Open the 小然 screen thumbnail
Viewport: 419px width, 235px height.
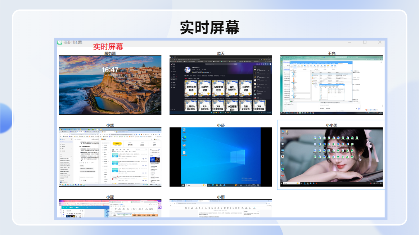pyautogui.click(x=110, y=157)
